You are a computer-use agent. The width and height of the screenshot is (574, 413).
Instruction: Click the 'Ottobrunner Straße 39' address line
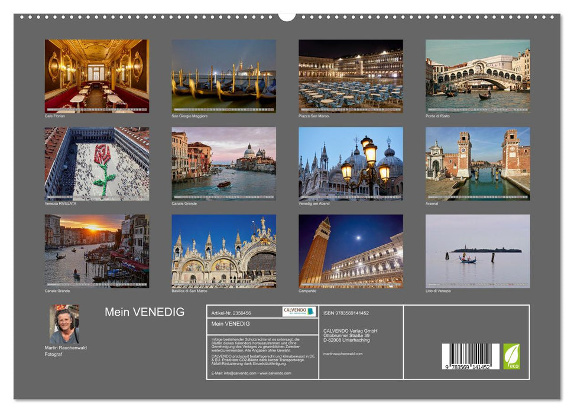click(346, 336)
